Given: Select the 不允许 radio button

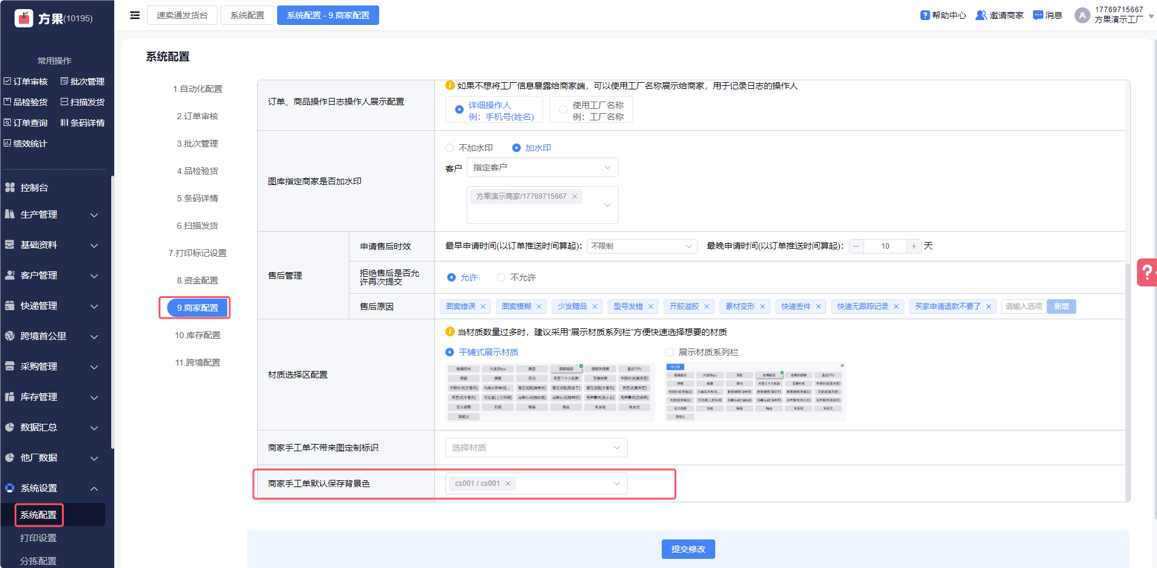Looking at the screenshot, I should 501,277.
